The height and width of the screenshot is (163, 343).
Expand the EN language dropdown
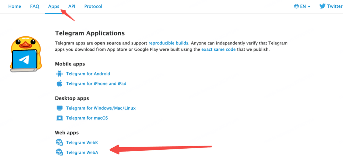pyautogui.click(x=302, y=6)
